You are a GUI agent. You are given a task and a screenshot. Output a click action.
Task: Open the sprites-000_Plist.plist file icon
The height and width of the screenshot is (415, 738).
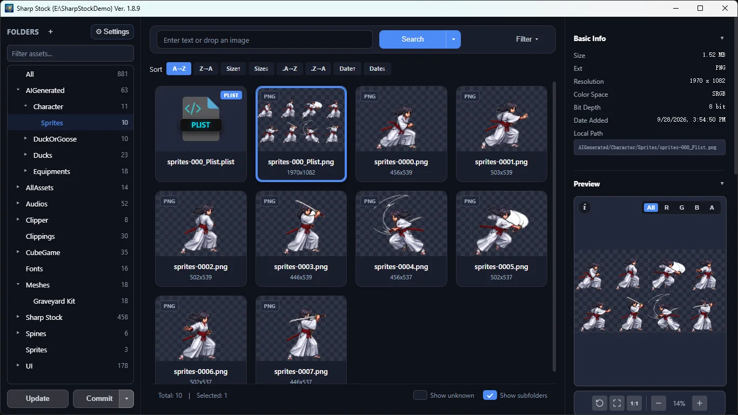tap(201, 119)
